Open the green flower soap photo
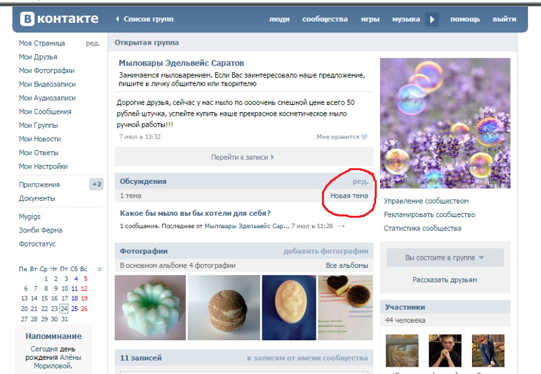The image size is (541, 374). tap(150, 308)
